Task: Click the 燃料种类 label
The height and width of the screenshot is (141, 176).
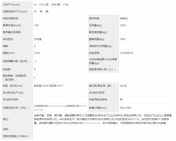Action: tap(94, 18)
